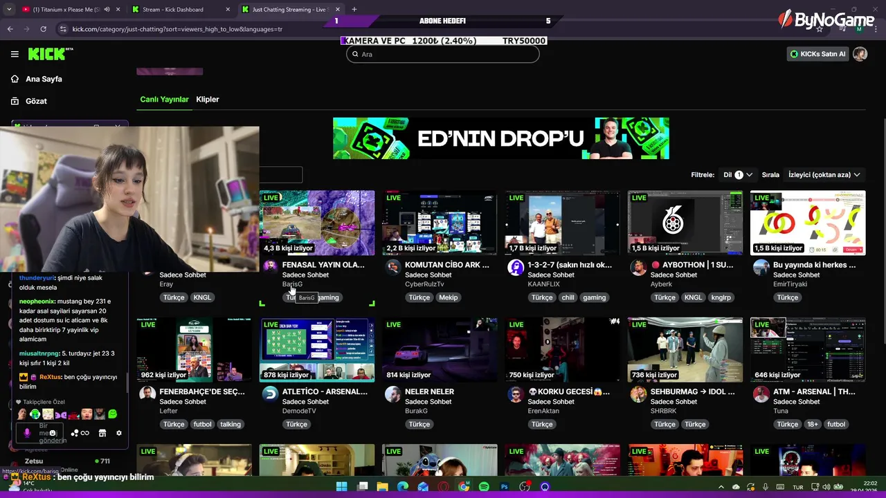This screenshot has height=498, width=886.
Task: Open Opera browser from the taskbar
Action: point(443,487)
